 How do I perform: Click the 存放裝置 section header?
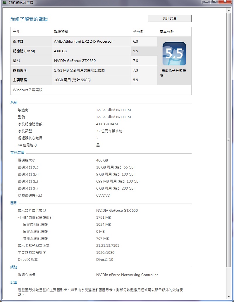[x=17, y=153]
